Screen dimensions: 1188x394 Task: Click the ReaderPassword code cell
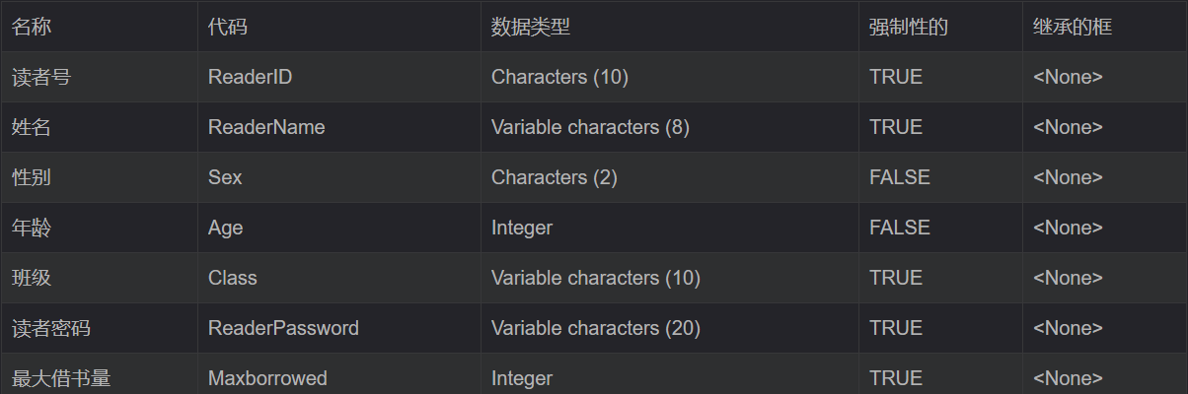[283, 328]
